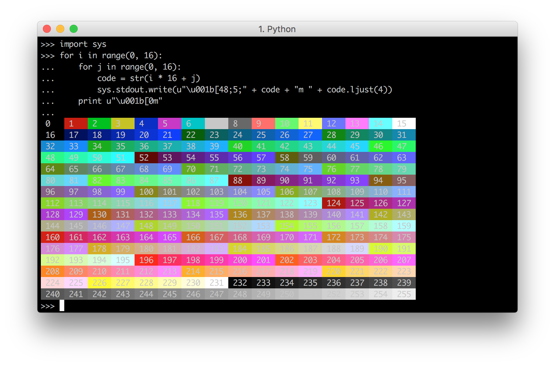555x366 pixels.
Task: Select the magenta color swatch 201
Action: (263, 260)
